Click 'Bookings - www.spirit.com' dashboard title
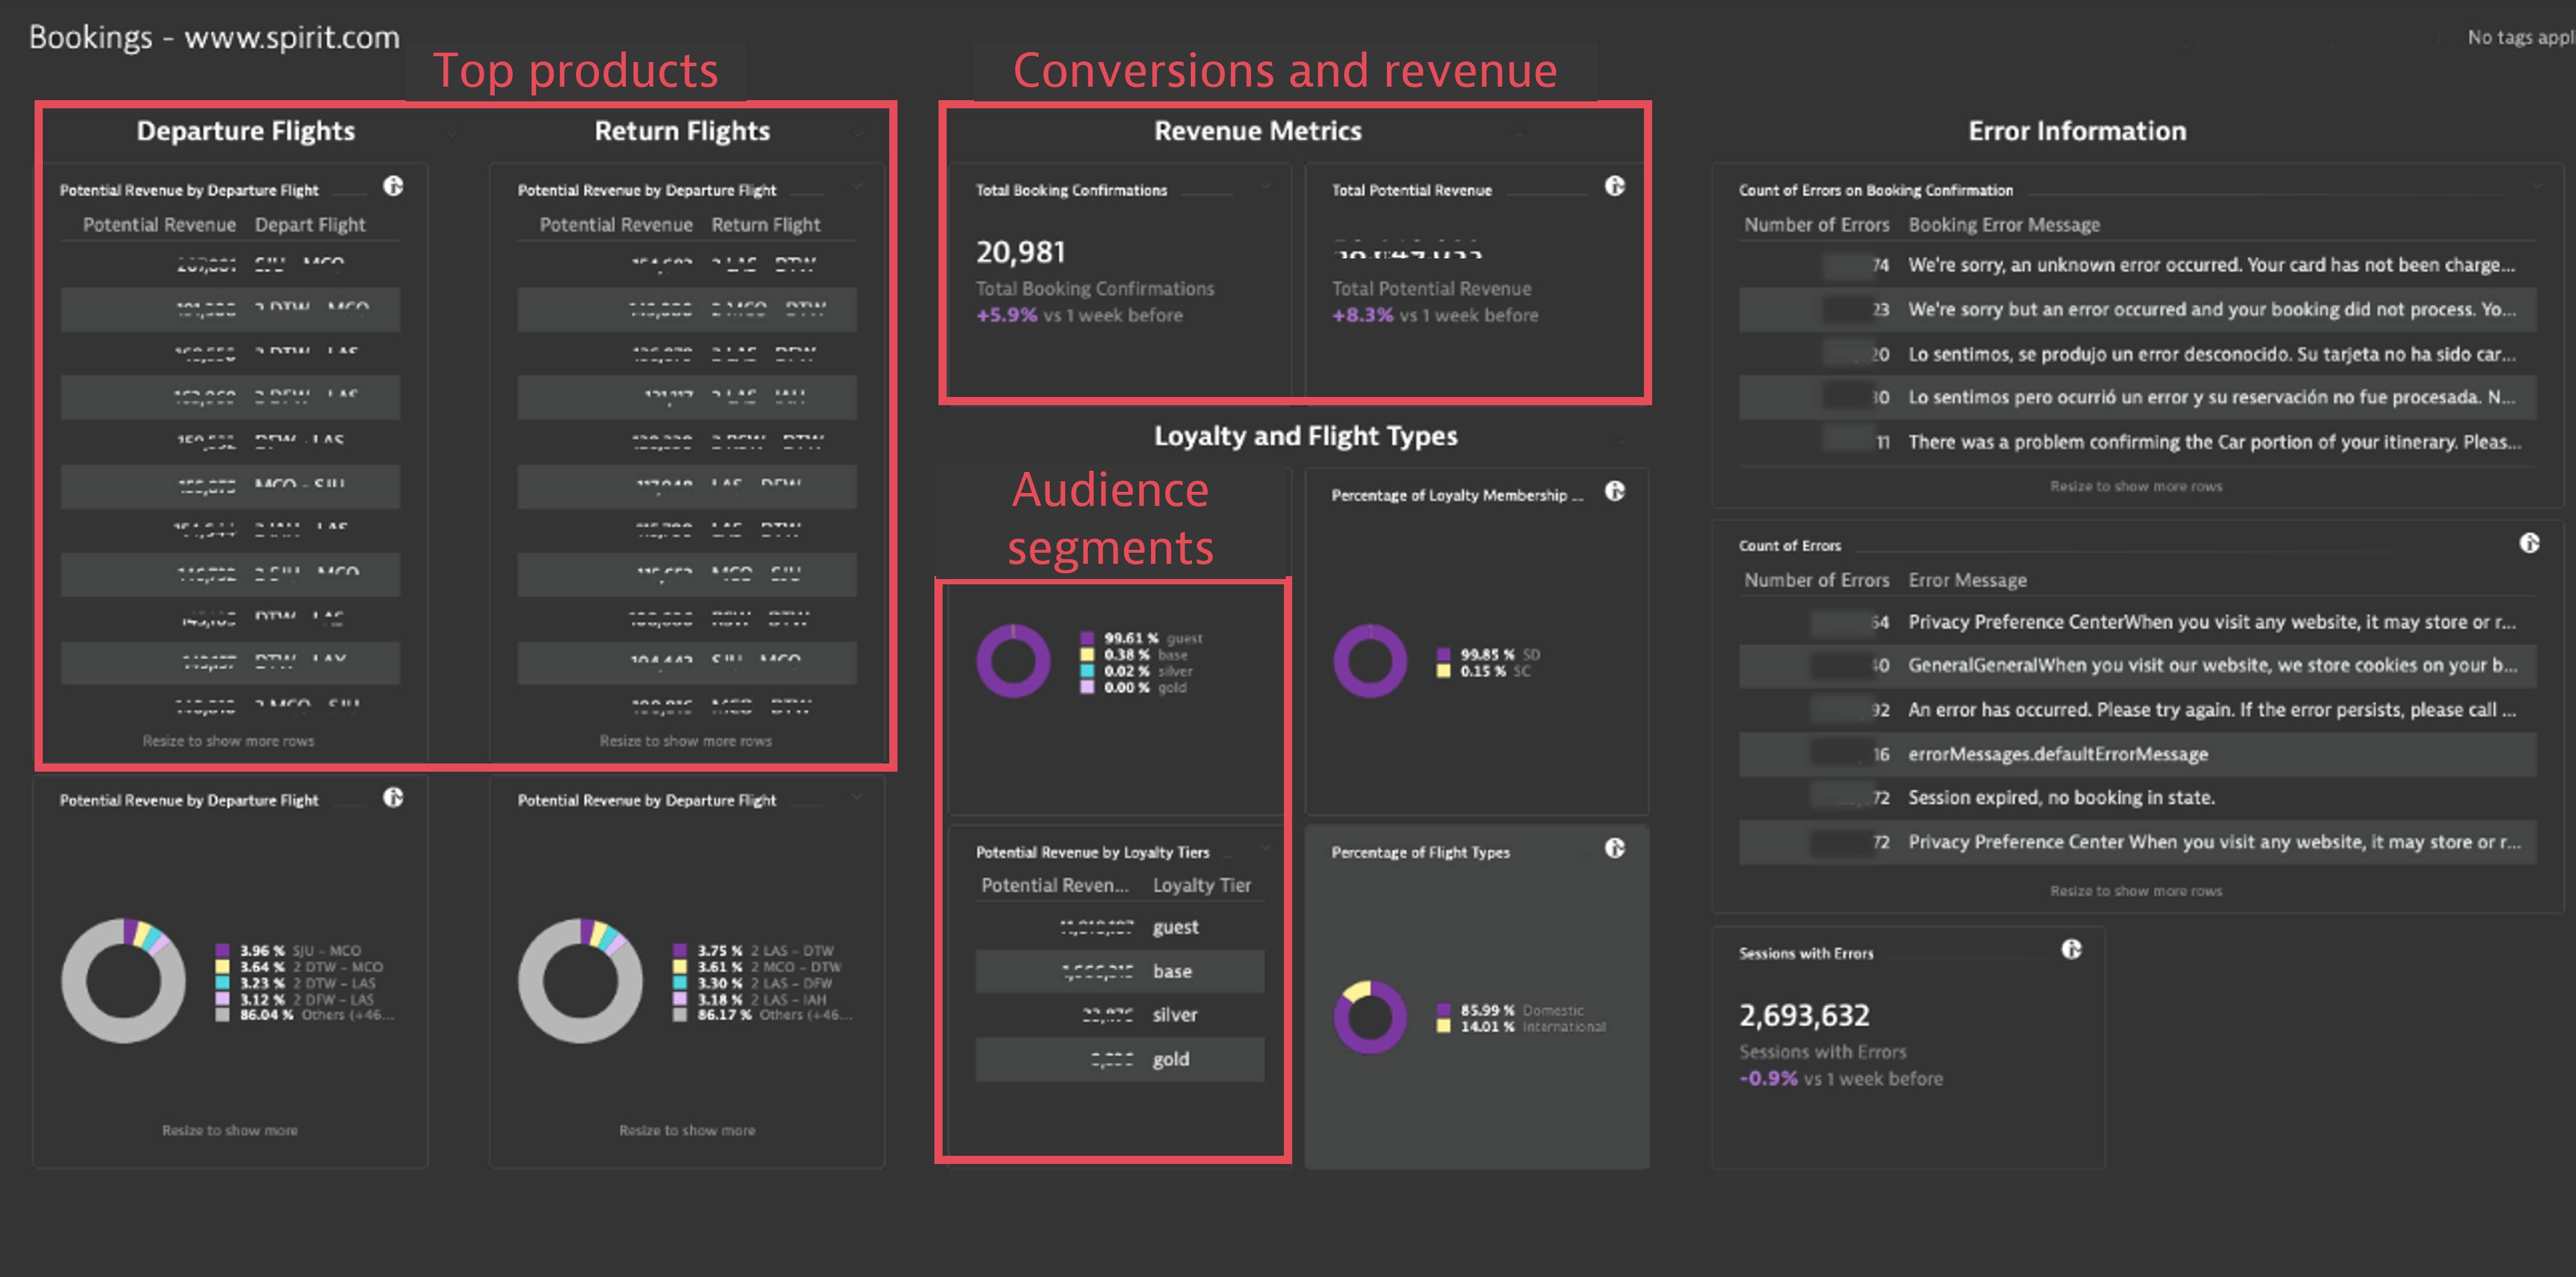 click(x=214, y=38)
